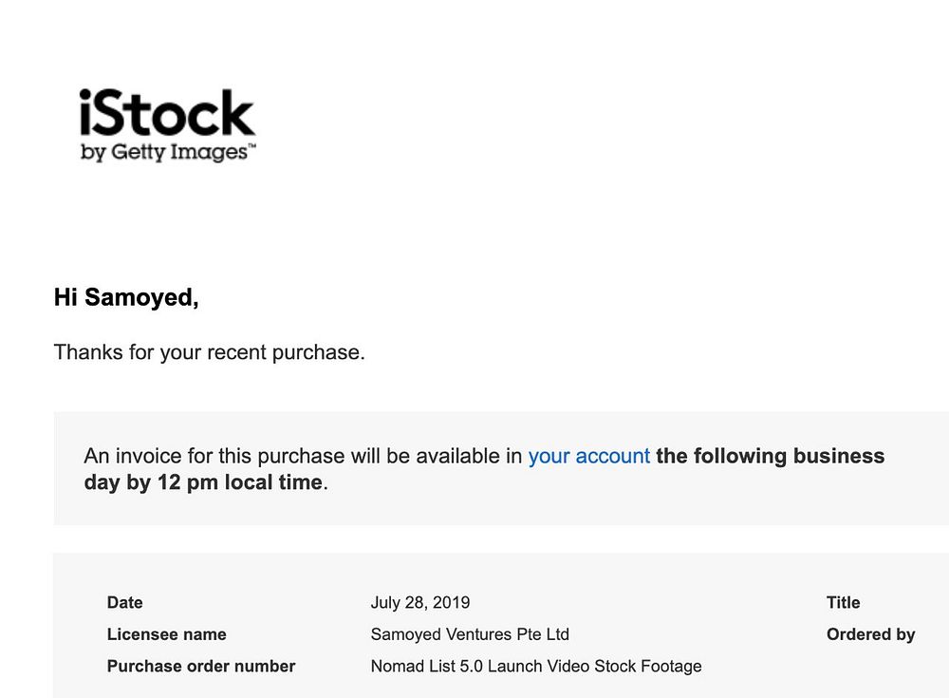
Task: Click the 'Licensee name' label
Action: [166, 634]
